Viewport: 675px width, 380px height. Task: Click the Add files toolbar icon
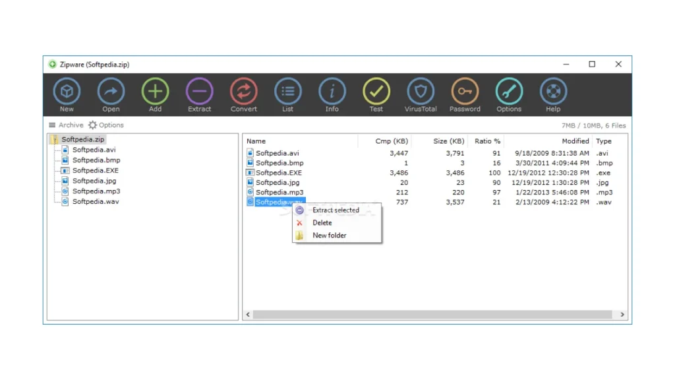[x=155, y=91]
